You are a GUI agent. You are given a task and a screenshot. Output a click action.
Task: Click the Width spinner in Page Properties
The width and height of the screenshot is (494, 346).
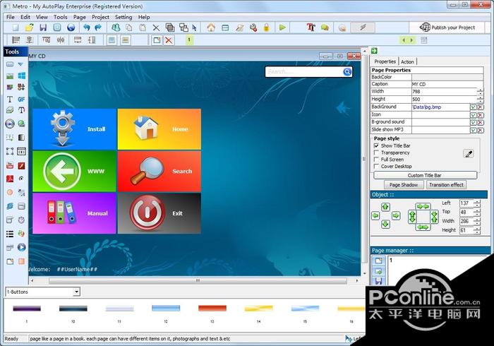[480, 92]
